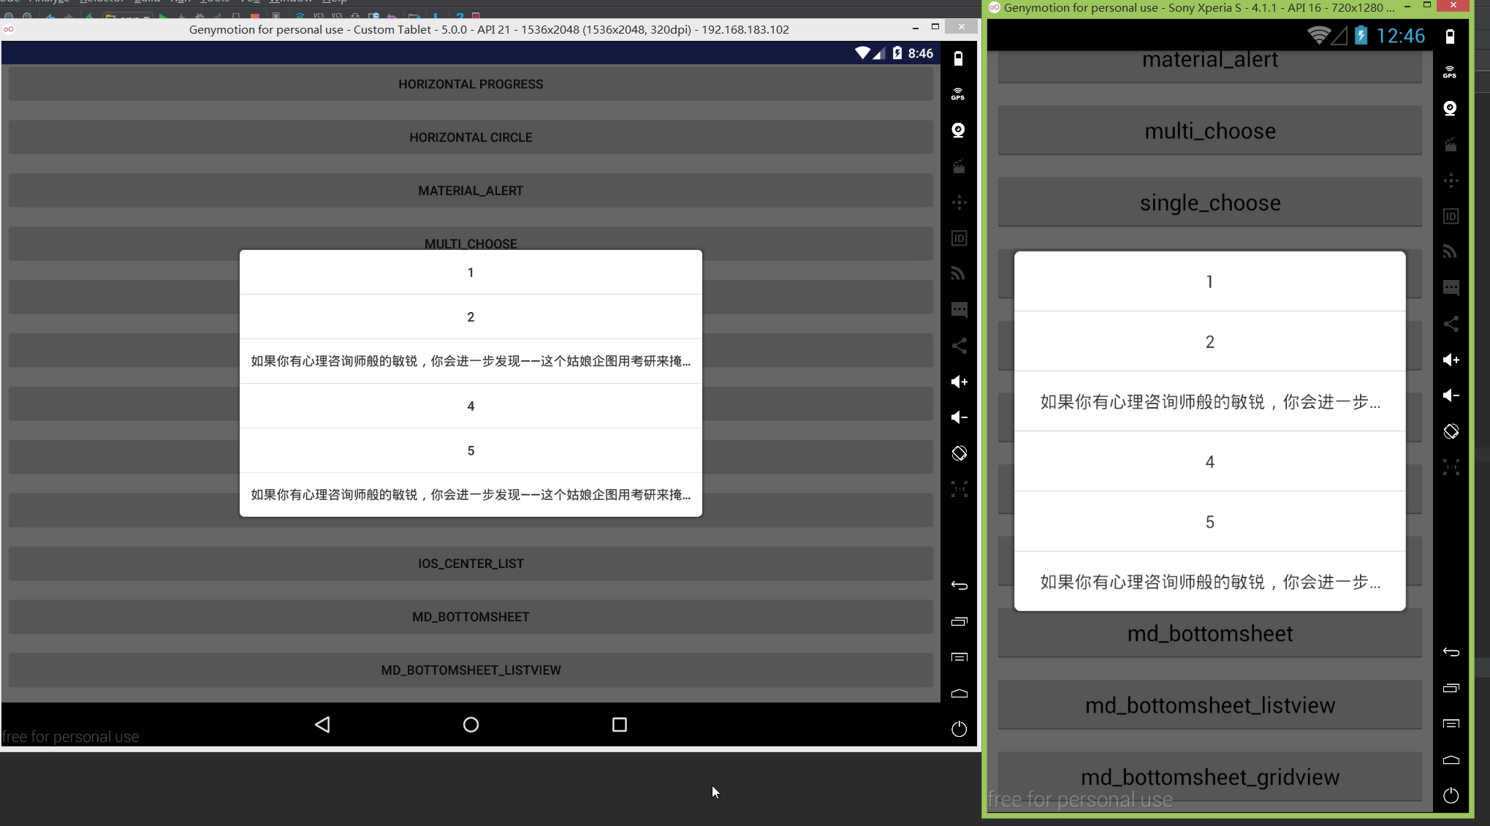This screenshot has height=826, width=1490.
Task: Open network widget in tablet emulator sidebar
Action: coord(958,273)
